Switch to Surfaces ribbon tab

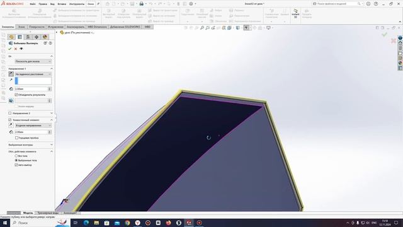(x=37, y=26)
